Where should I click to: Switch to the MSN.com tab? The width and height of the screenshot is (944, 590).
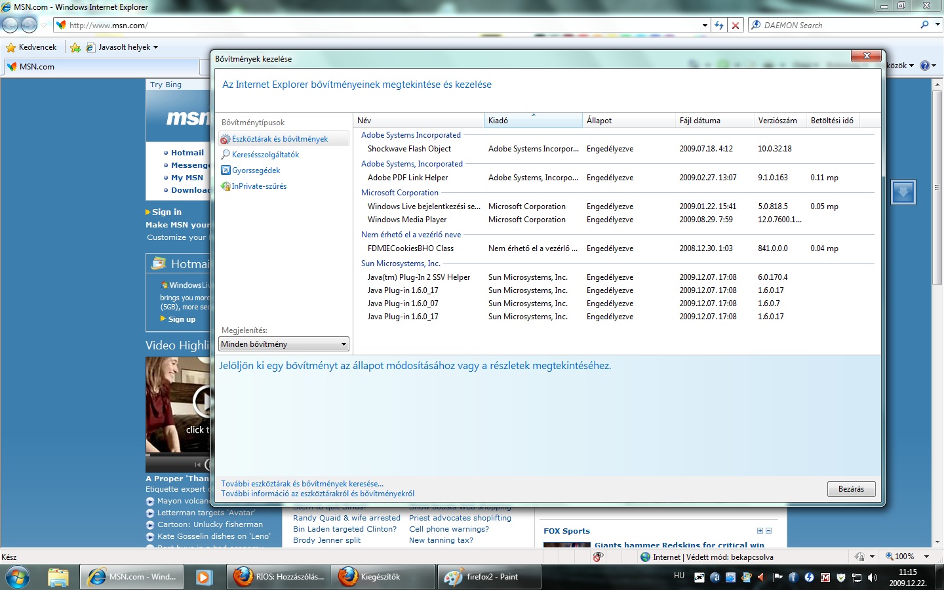(37, 67)
